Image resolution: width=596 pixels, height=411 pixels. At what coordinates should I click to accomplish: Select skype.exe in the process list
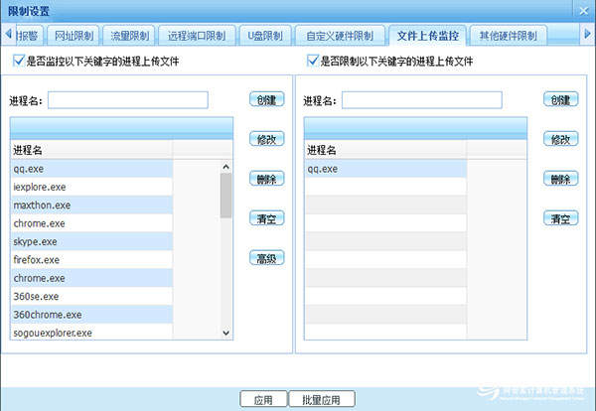coord(91,241)
